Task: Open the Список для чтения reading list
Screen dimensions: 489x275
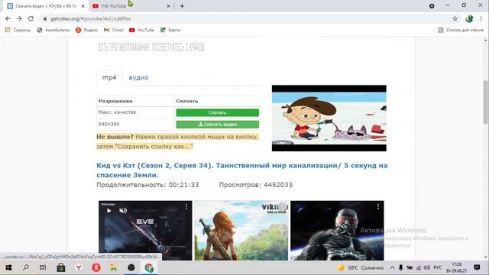Action: coord(461,30)
